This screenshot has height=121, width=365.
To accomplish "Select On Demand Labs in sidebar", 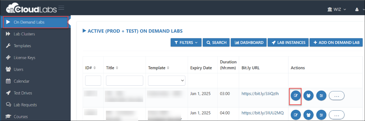I will coord(36,22).
